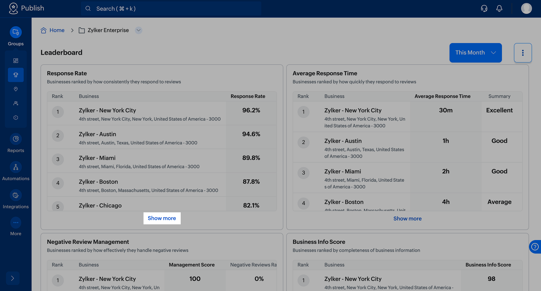Open the Integrations section
Viewport: 541px width, 291px height.
click(x=16, y=195)
